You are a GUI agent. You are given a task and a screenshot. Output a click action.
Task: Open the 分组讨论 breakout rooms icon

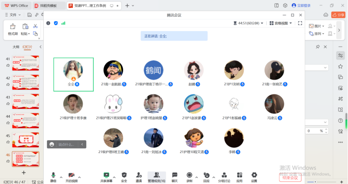(x=224, y=175)
